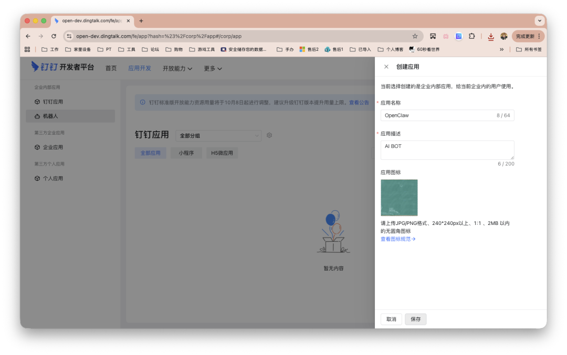This screenshot has width=567, height=355.
Task: Click the 取消 button in the panel
Action: click(391, 319)
